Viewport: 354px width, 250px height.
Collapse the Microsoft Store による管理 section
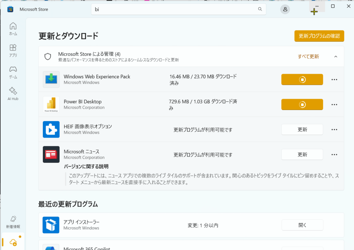(336, 57)
